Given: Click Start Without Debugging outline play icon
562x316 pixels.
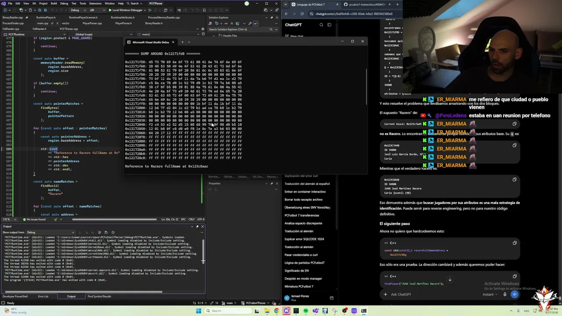Looking at the screenshot, I should (x=150, y=10).
